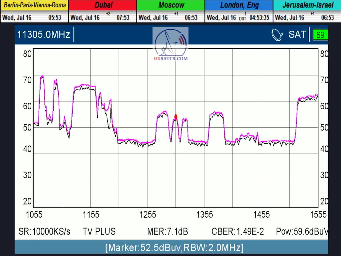The width and height of the screenshot is (341, 256).
Task: Click the SR:10000KS/s symbol rate readout
Action: click(44, 231)
